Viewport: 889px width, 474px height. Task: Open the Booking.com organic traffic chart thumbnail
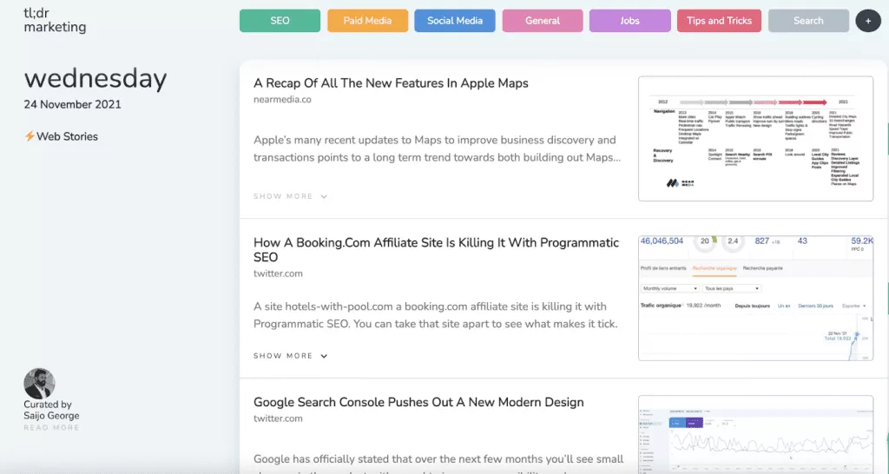pos(756,299)
